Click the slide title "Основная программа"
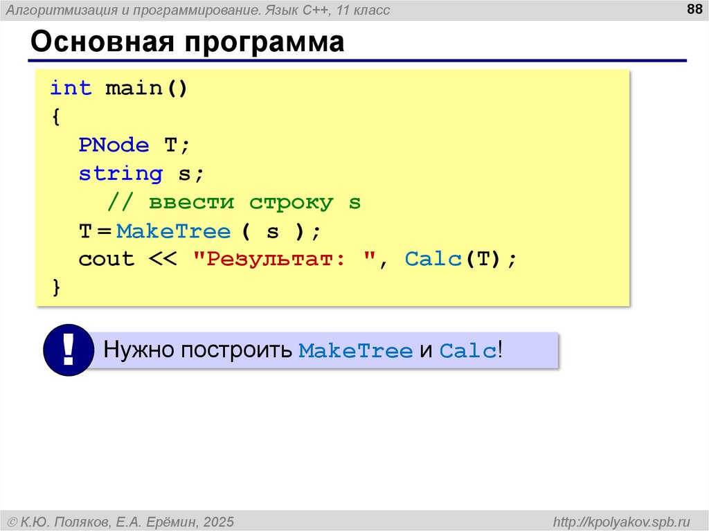Screen dimensions: 709x531 pos(186,43)
